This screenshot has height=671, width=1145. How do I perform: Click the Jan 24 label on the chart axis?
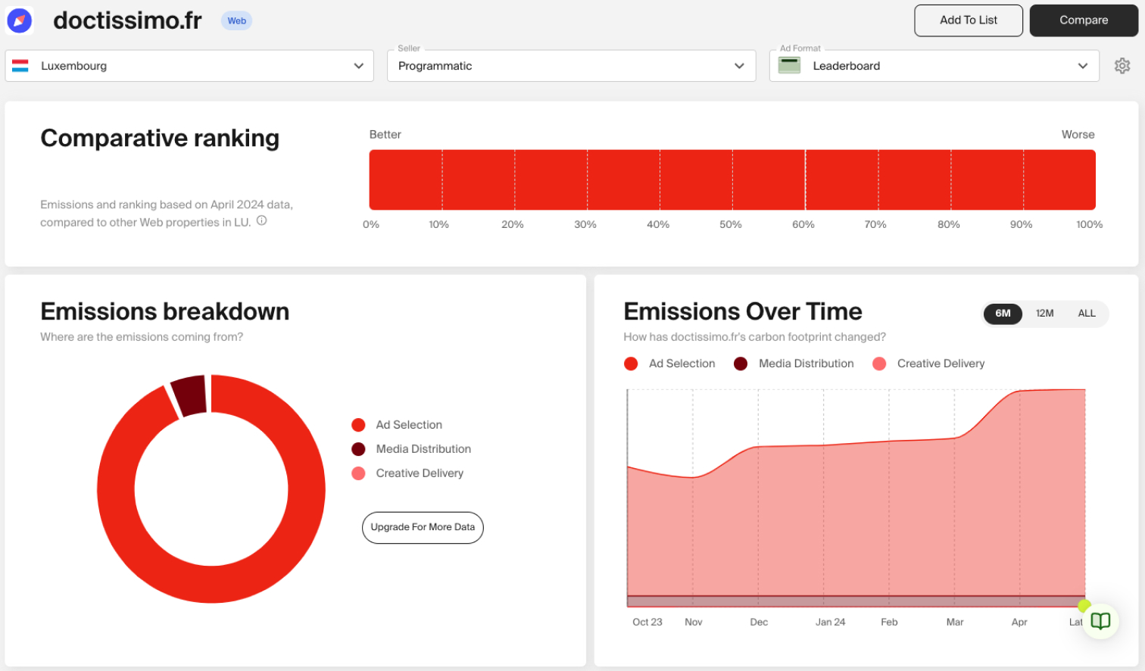coord(830,622)
